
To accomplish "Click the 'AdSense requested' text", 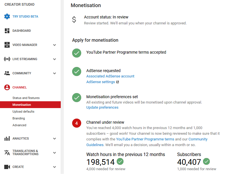I will tap(103, 71).
